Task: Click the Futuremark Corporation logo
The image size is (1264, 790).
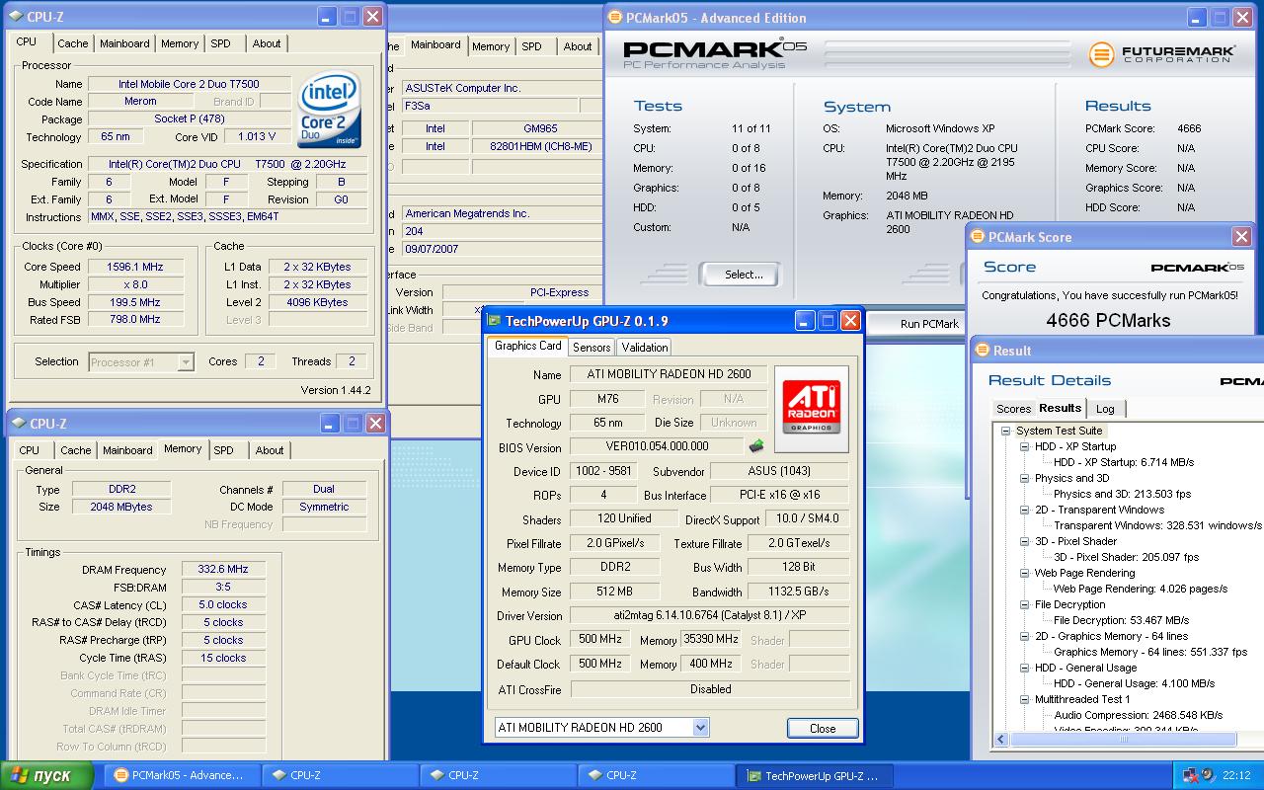Action: click(1161, 53)
